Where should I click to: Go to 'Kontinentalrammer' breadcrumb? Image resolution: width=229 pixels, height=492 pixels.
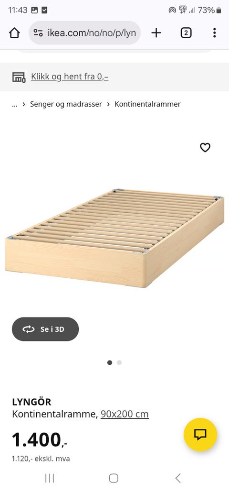tap(147, 104)
